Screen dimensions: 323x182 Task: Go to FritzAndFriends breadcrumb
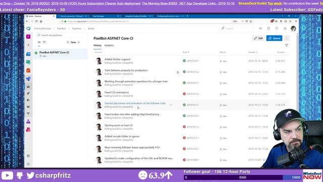42,28
